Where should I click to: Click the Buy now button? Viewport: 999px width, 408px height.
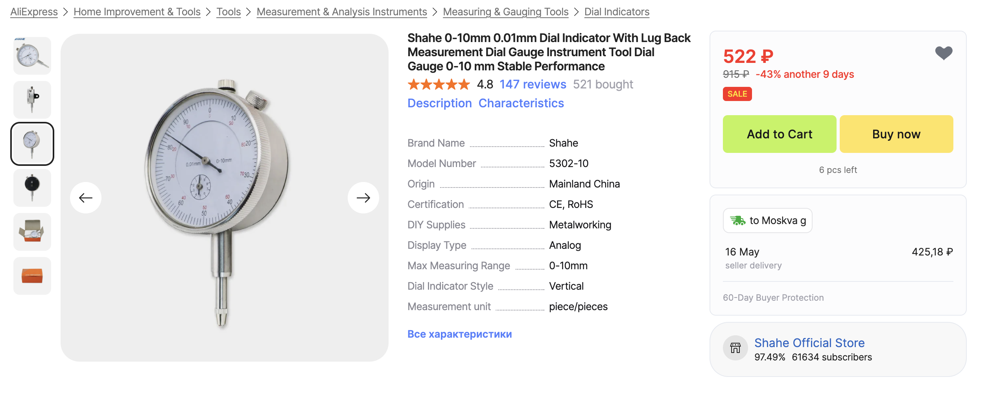point(896,134)
